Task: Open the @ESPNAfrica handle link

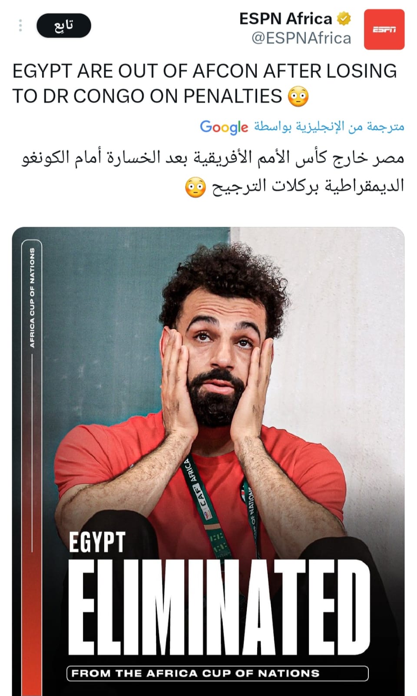Action: point(301,38)
